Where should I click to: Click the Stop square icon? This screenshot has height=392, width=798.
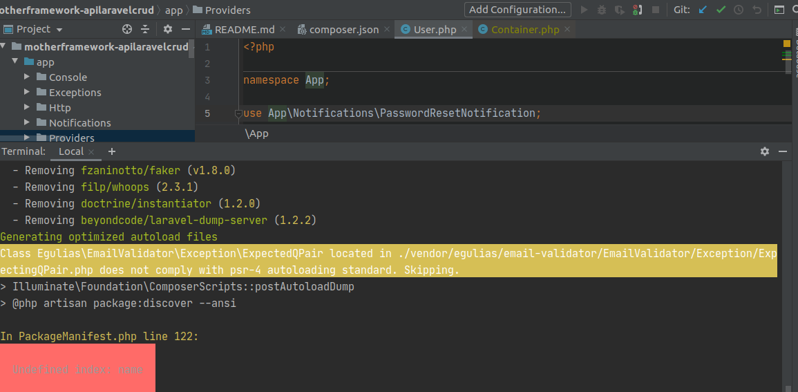point(656,10)
